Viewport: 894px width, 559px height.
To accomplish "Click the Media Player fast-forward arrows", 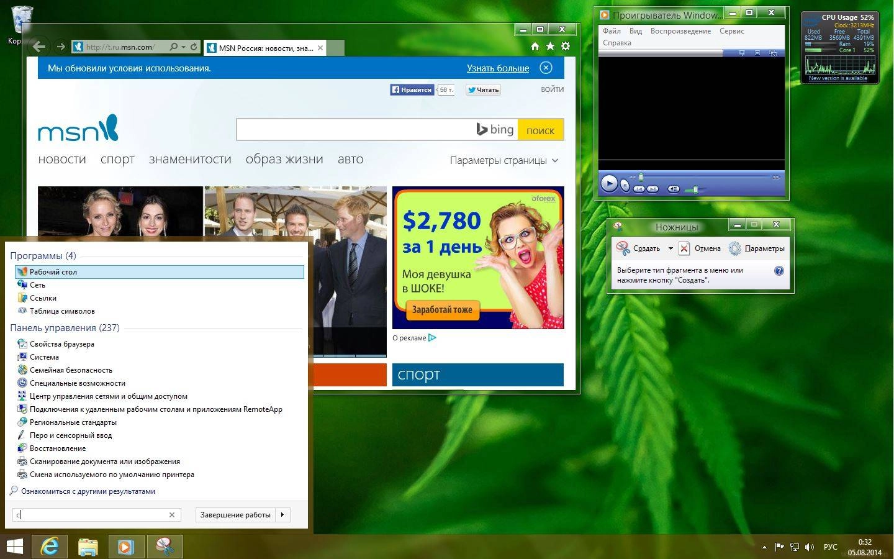I will 777,177.
